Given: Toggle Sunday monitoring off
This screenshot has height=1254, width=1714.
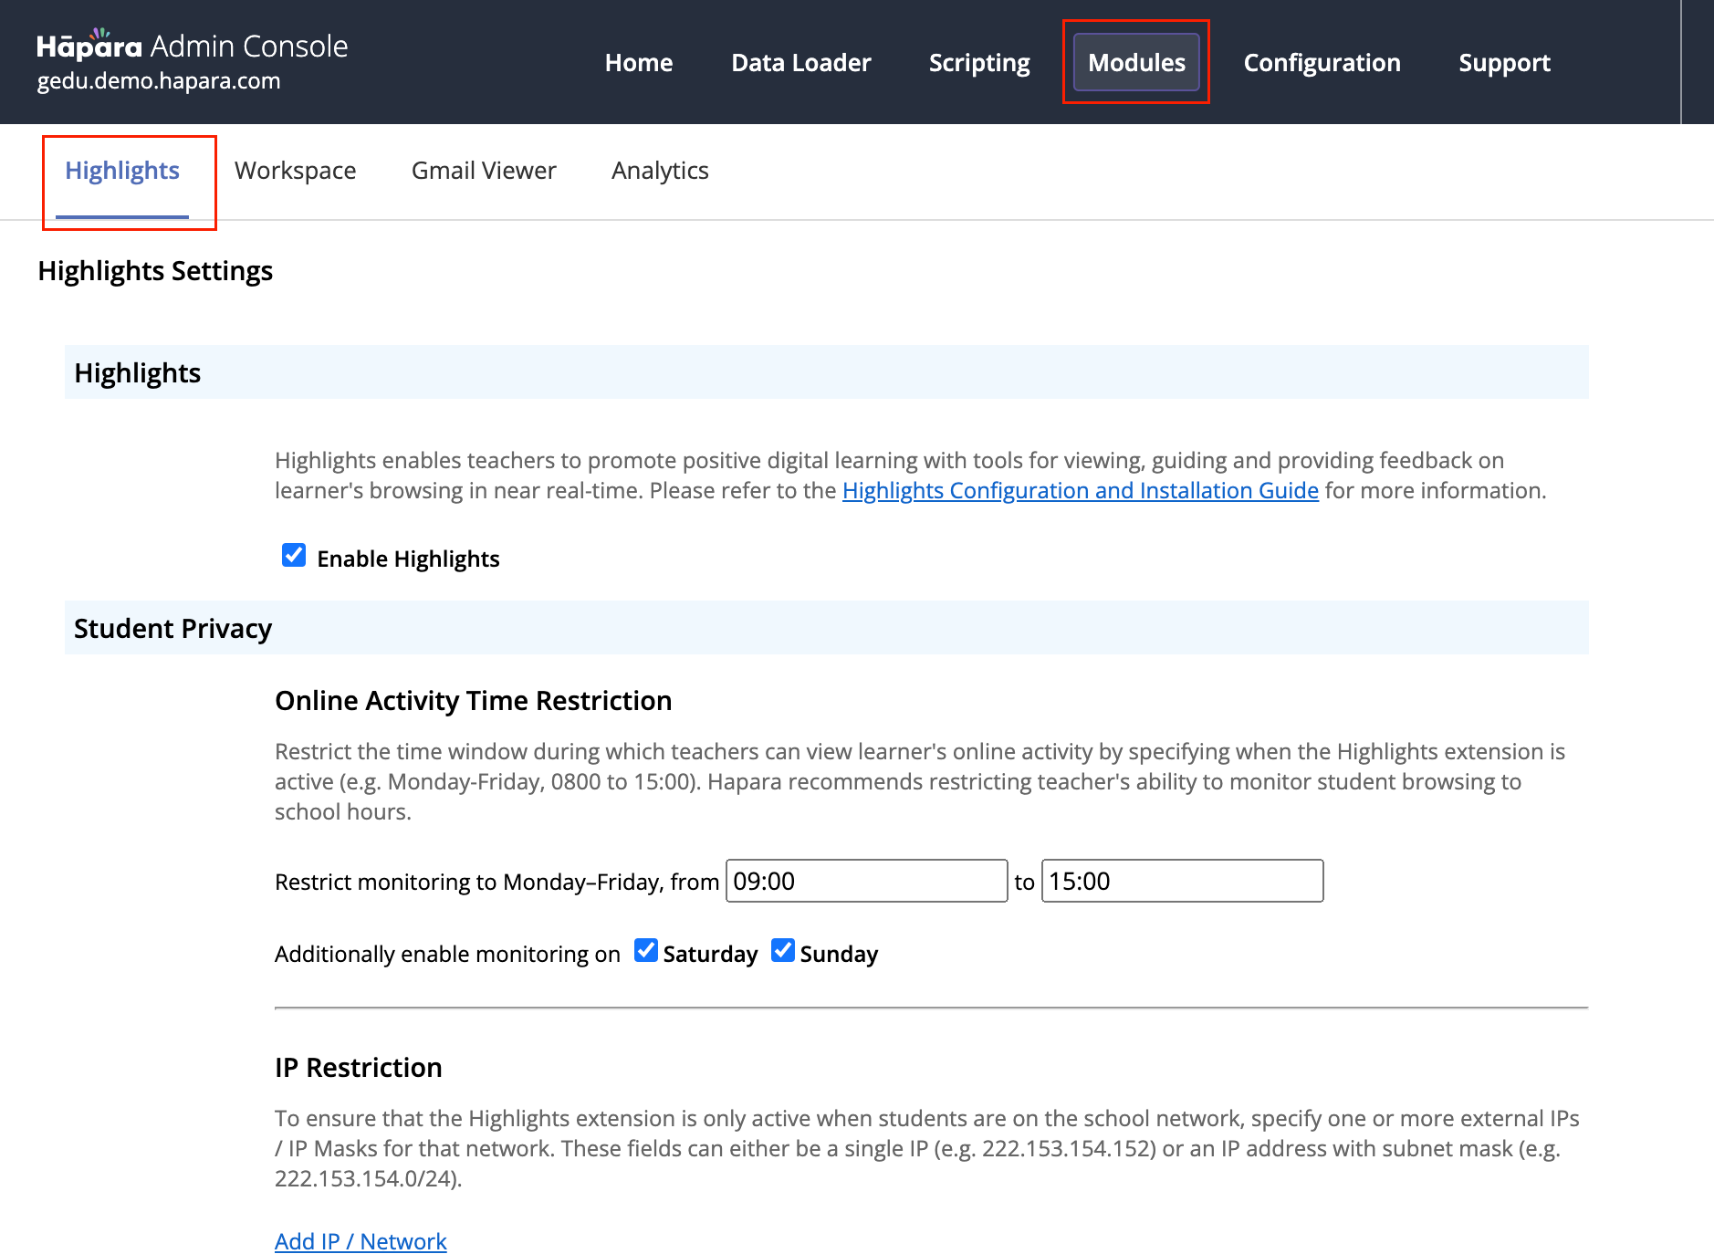Looking at the screenshot, I should pos(782,950).
